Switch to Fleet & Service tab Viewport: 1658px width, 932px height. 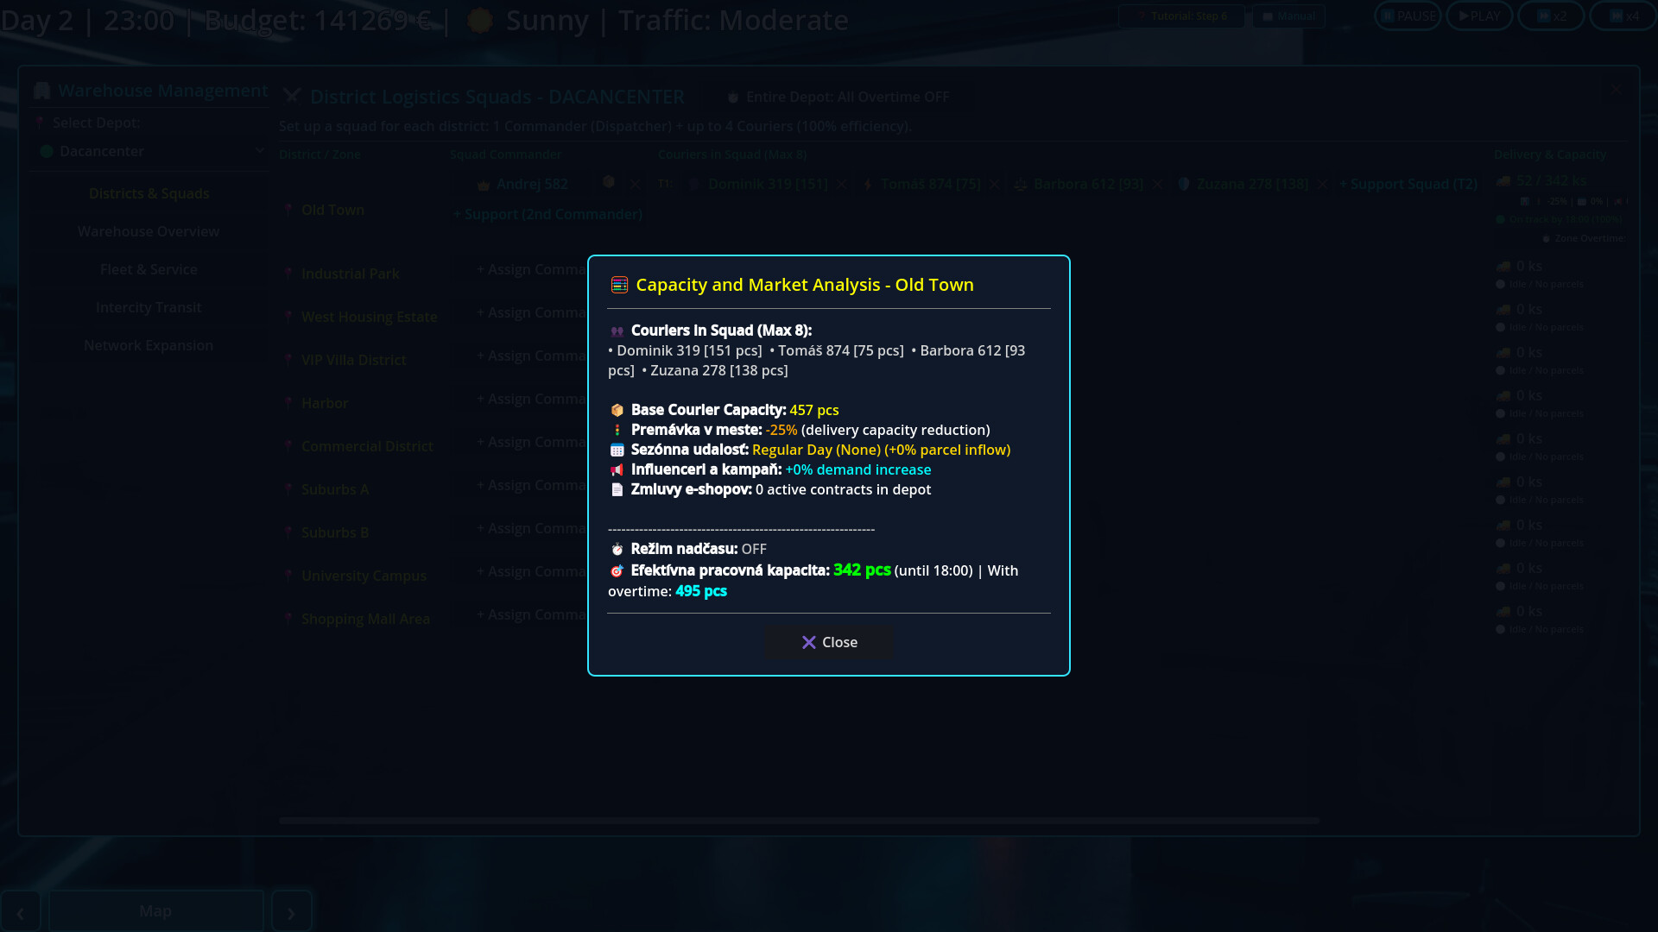tap(149, 269)
